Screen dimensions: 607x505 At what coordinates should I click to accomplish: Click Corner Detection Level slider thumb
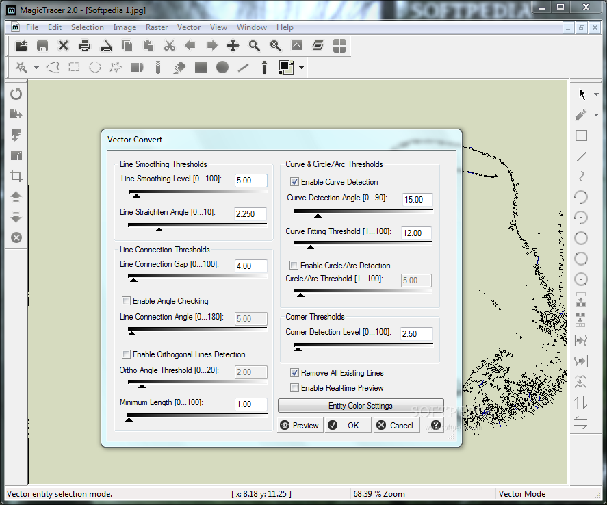point(298,349)
